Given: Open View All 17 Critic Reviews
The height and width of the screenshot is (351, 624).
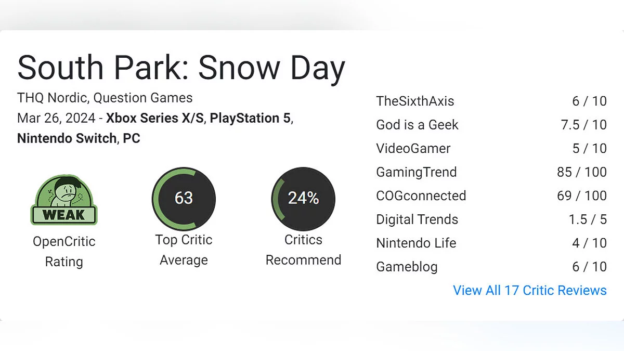Looking at the screenshot, I should click(x=529, y=290).
